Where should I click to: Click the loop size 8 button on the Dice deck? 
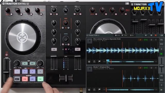tap(161, 49)
